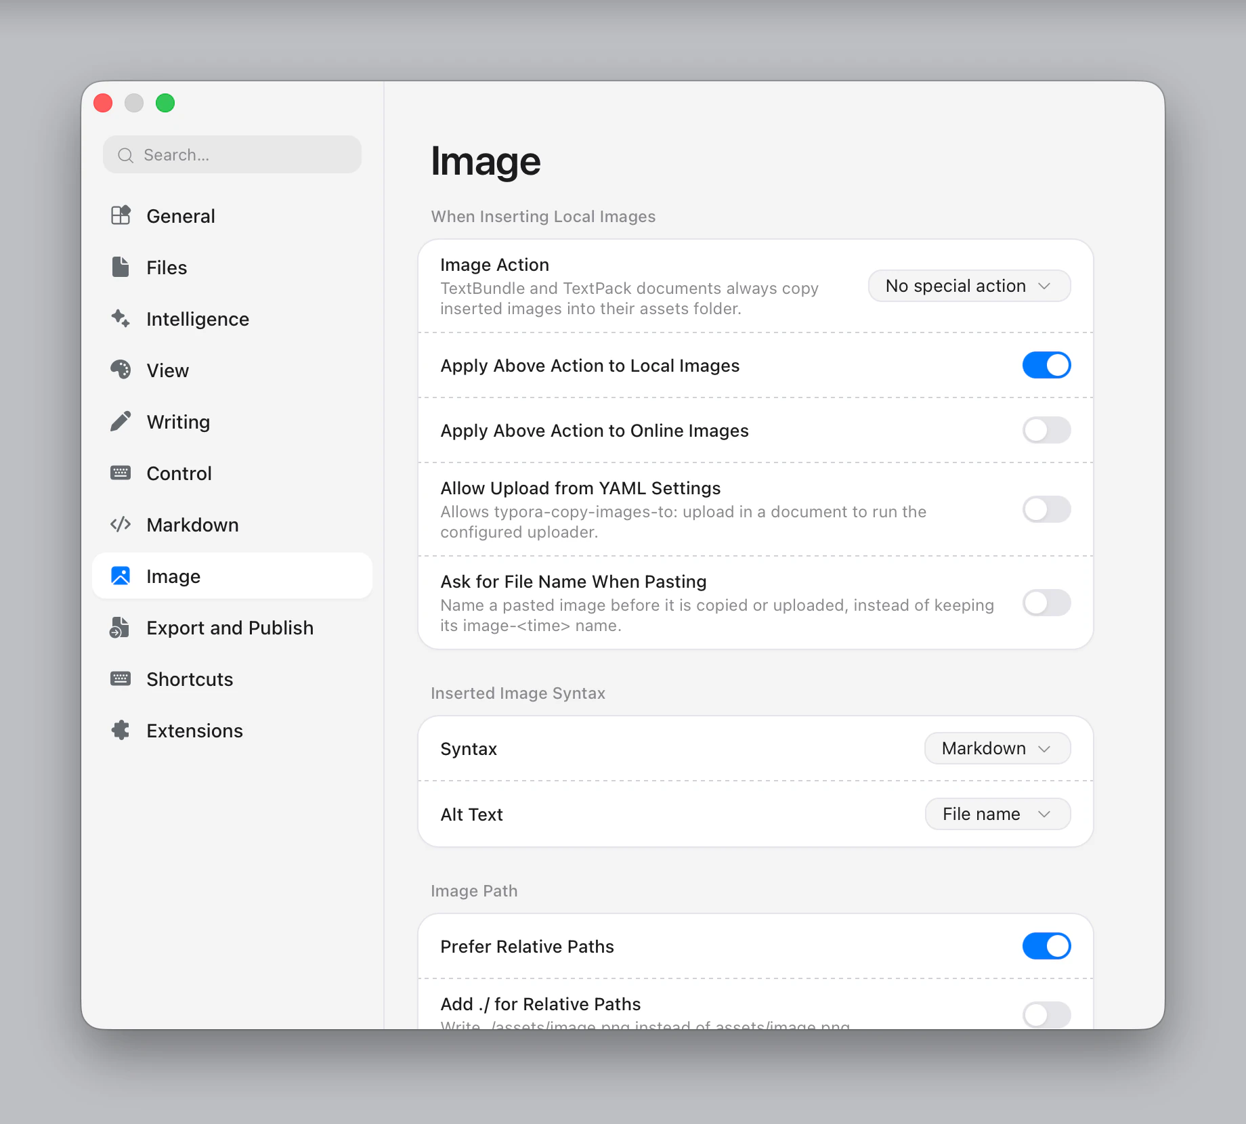Click the Export and Publish icon
The image size is (1246, 1124).
pyautogui.click(x=119, y=627)
